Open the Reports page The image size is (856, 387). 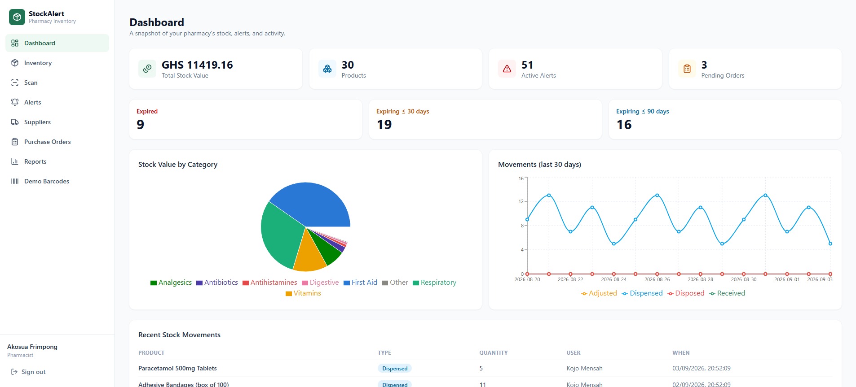pos(57,161)
